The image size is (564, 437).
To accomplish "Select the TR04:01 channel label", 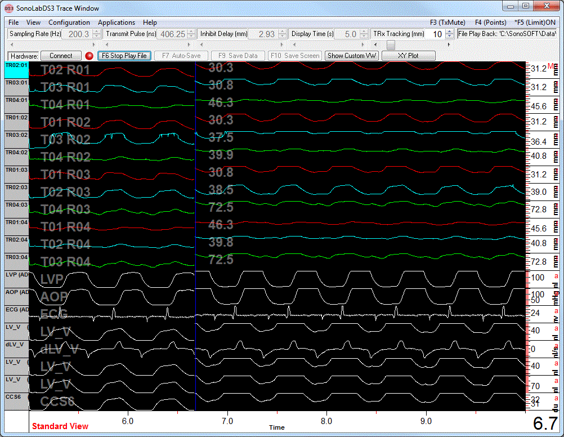I will [x=16, y=105].
